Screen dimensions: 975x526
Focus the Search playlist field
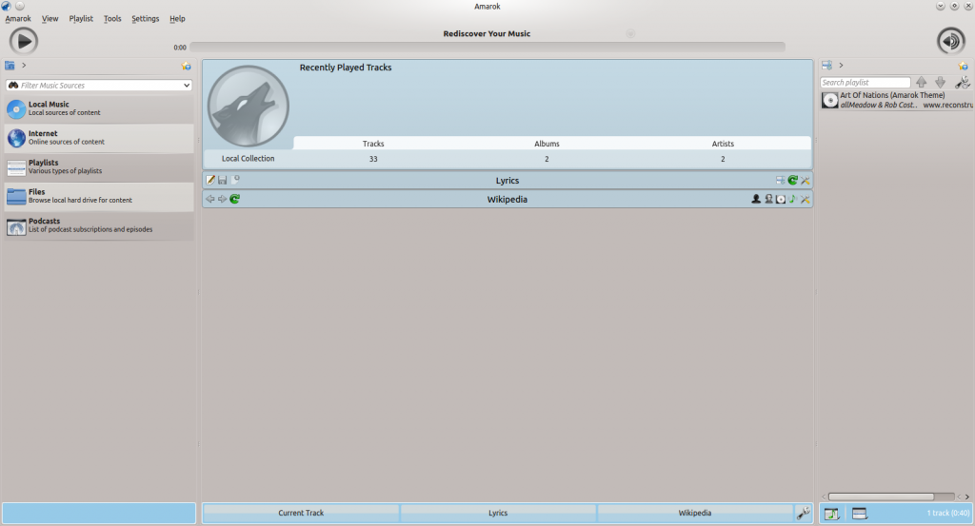click(x=865, y=83)
